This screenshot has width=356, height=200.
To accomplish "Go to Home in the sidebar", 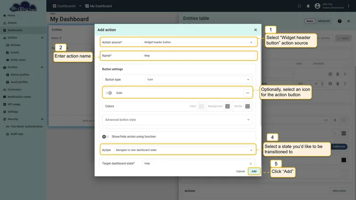I will pos(23,16).
